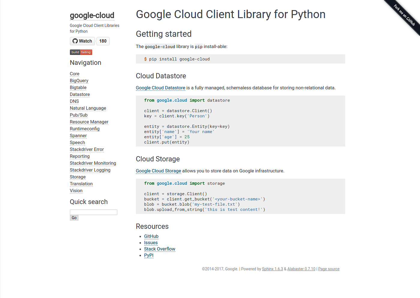Image resolution: width=420 pixels, height=298 pixels.
Task: Visit the Stack Overflow resource link
Action: [x=160, y=249]
